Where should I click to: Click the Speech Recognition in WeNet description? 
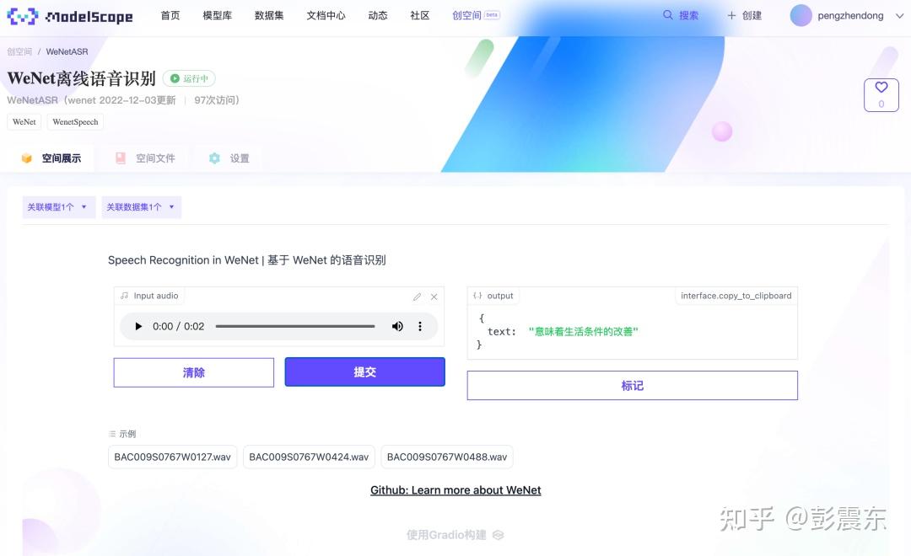pyautogui.click(x=247, y=260)
